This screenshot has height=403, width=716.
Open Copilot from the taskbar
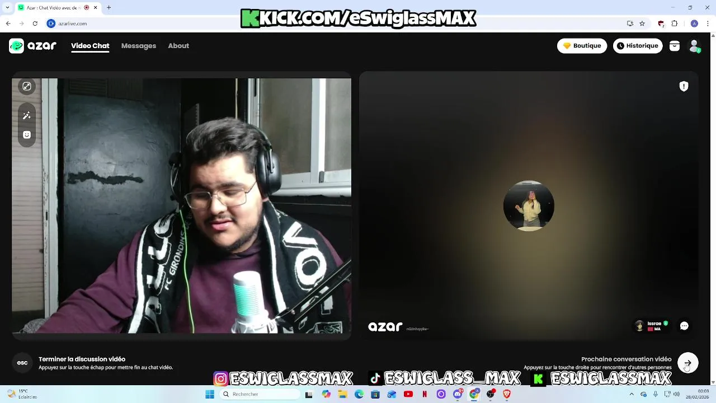tap(326, 394)
